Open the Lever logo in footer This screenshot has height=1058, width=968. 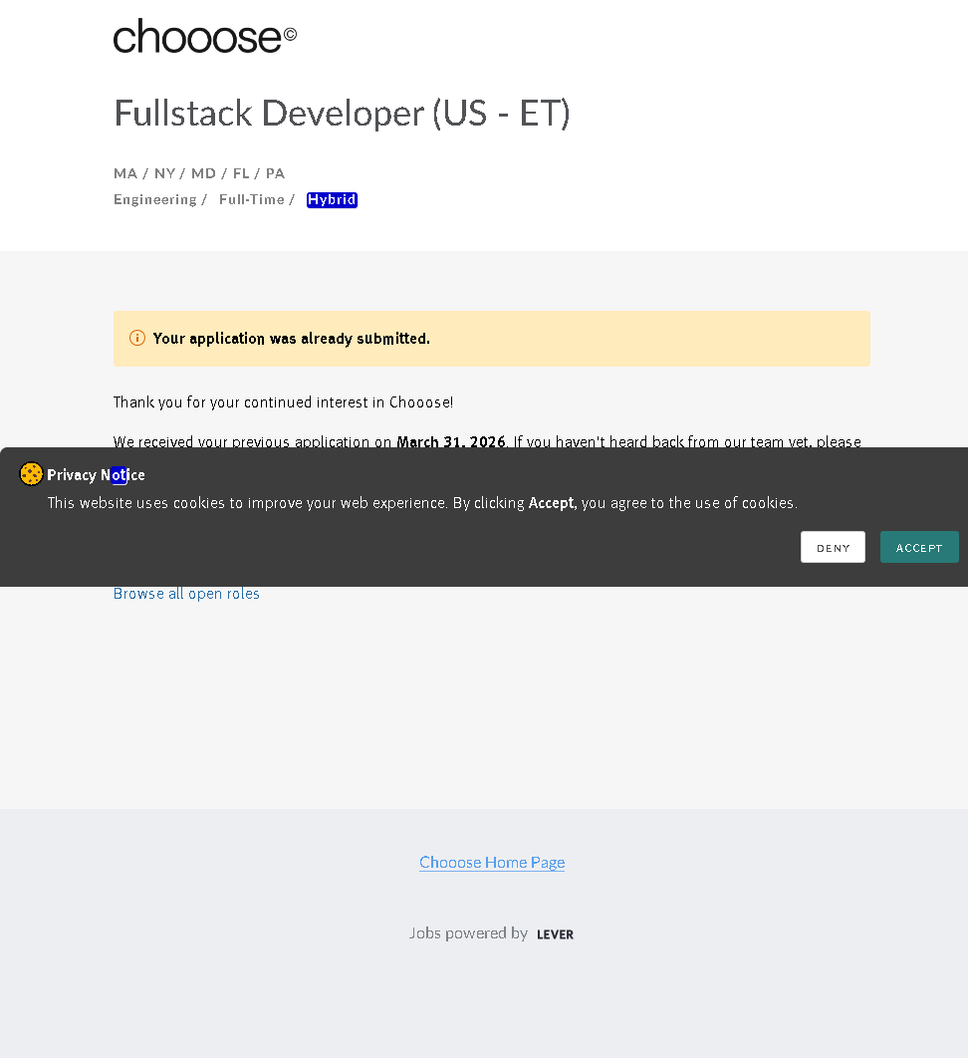555,934
